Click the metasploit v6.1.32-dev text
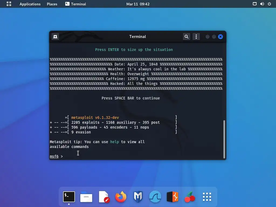 95,118
